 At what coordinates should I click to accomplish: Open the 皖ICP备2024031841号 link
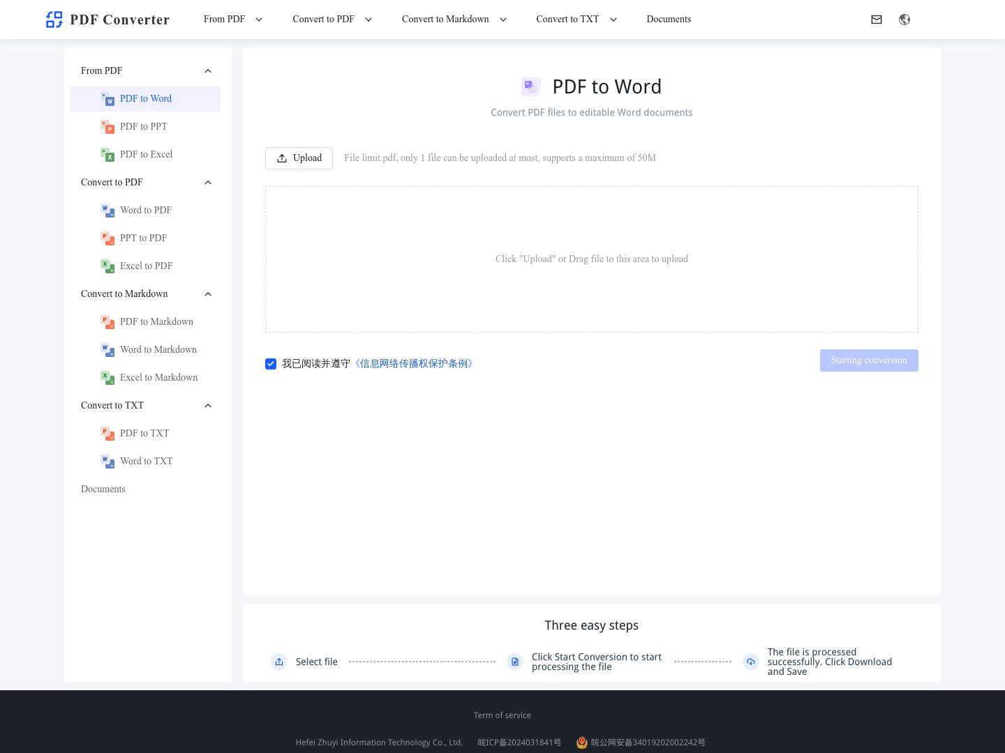click(519, 743)
